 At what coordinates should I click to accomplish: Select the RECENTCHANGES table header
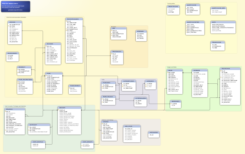click(x=74, y=19)
